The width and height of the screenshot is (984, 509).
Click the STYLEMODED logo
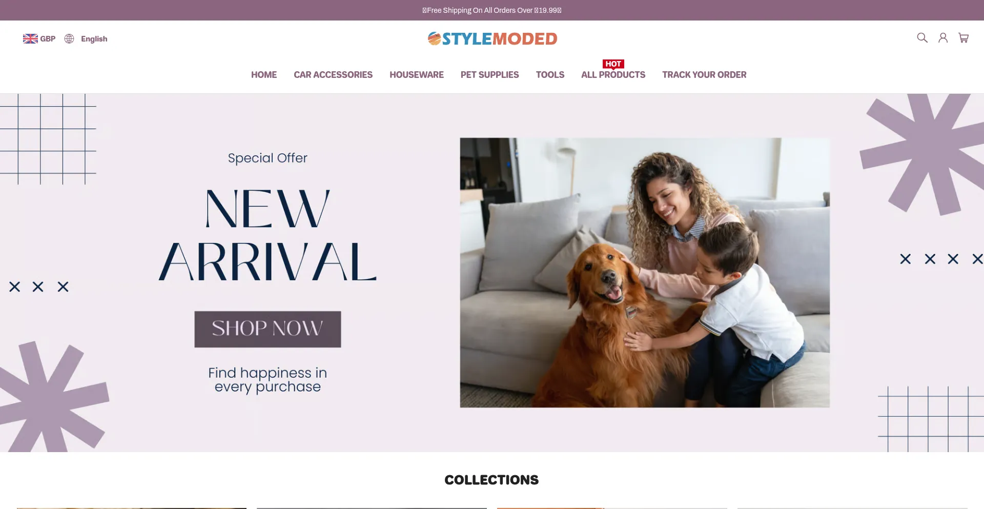click(493, 39)
